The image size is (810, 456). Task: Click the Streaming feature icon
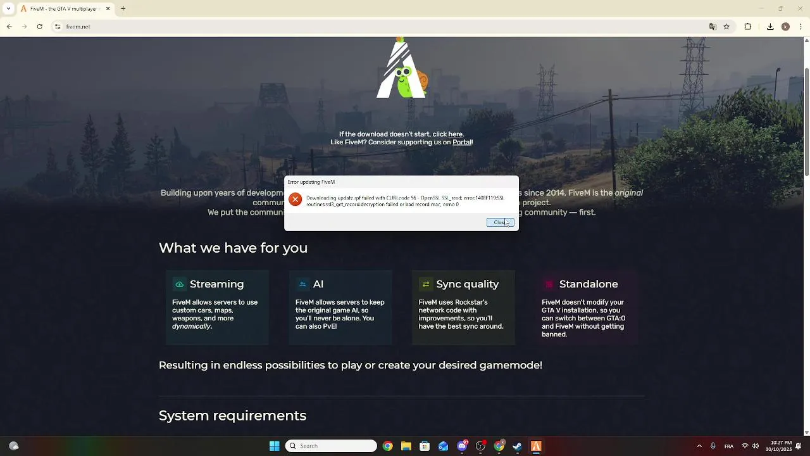179,284
